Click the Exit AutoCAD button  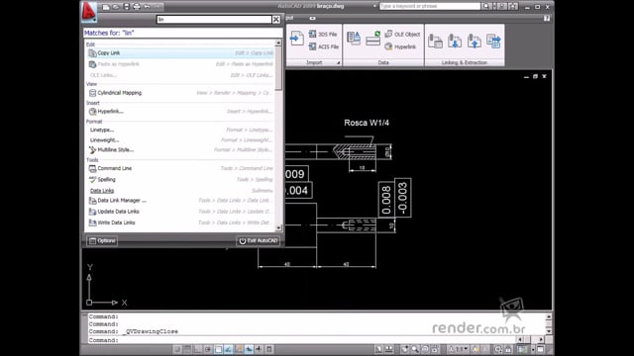[258, 241]
